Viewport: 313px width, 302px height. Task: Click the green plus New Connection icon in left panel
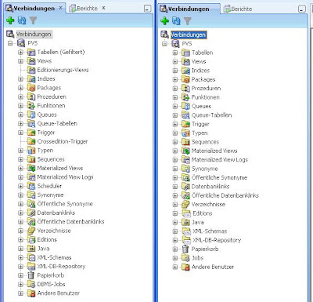click(x=10, y=20)
